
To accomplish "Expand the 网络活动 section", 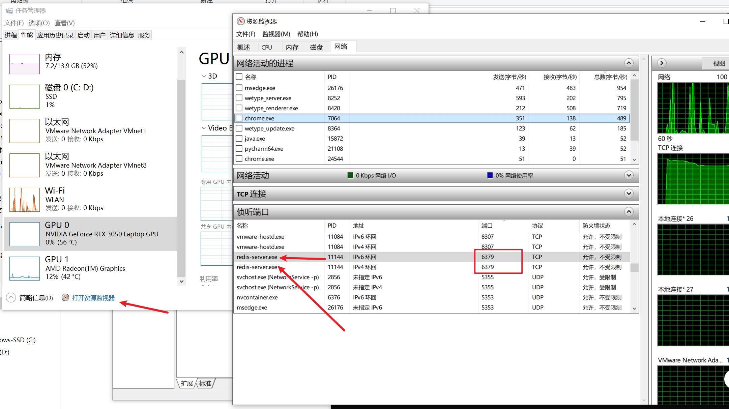I will coord(629,175).
